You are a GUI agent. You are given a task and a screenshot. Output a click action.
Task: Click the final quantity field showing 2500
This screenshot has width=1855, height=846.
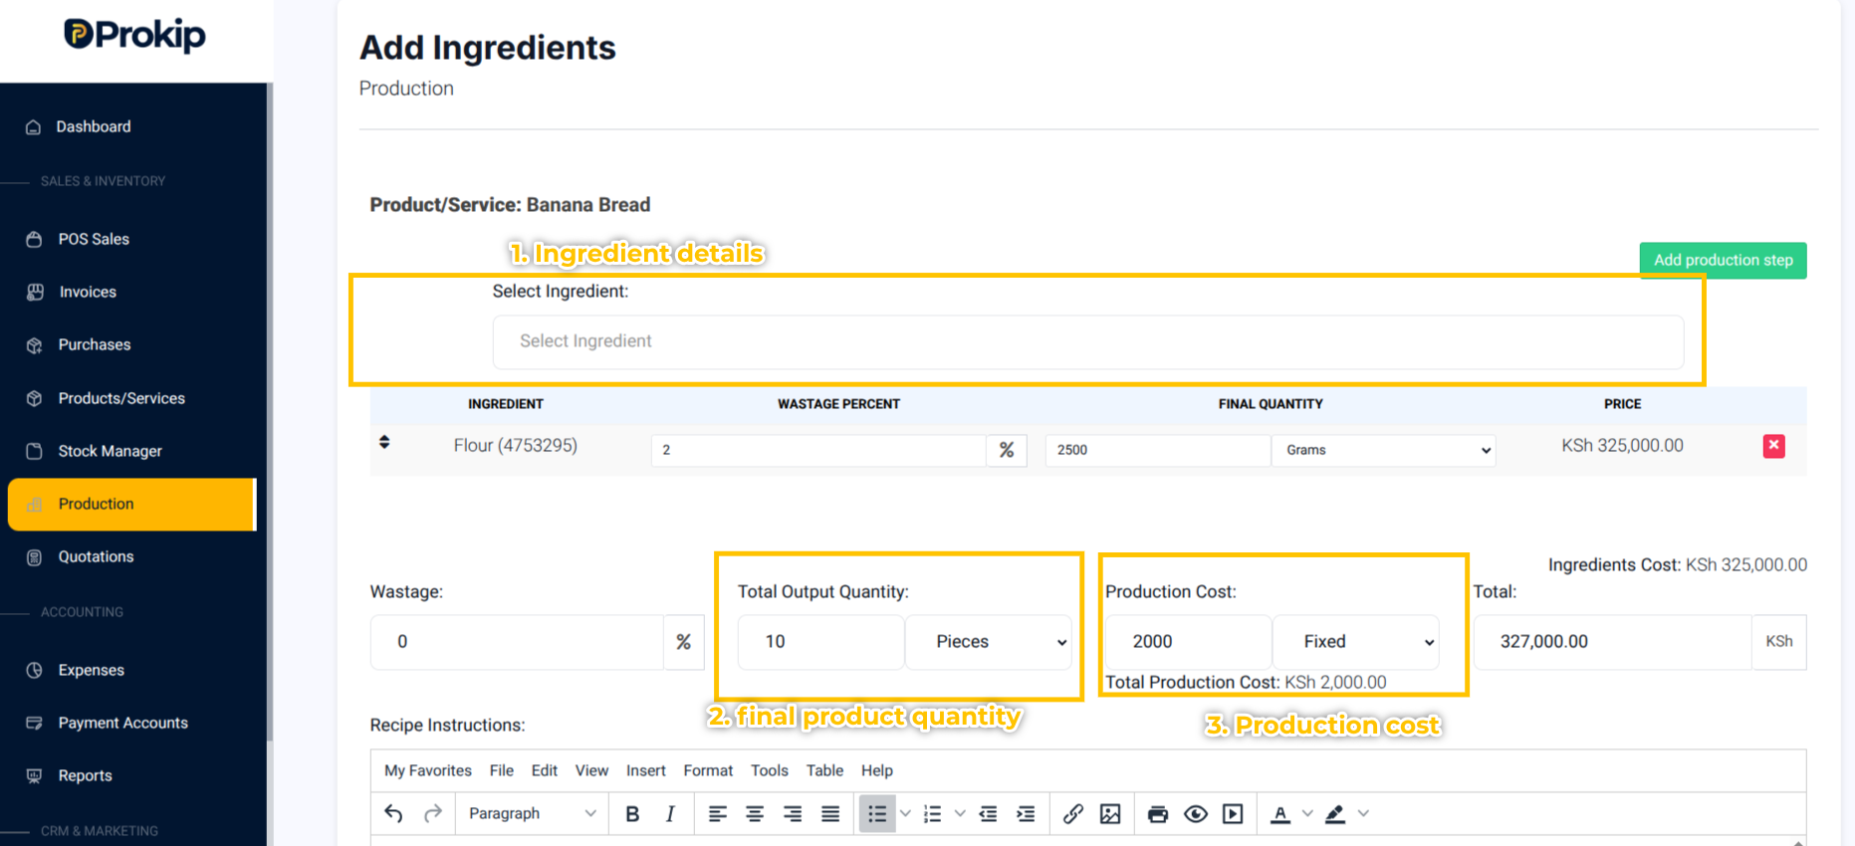(1158, 450)
